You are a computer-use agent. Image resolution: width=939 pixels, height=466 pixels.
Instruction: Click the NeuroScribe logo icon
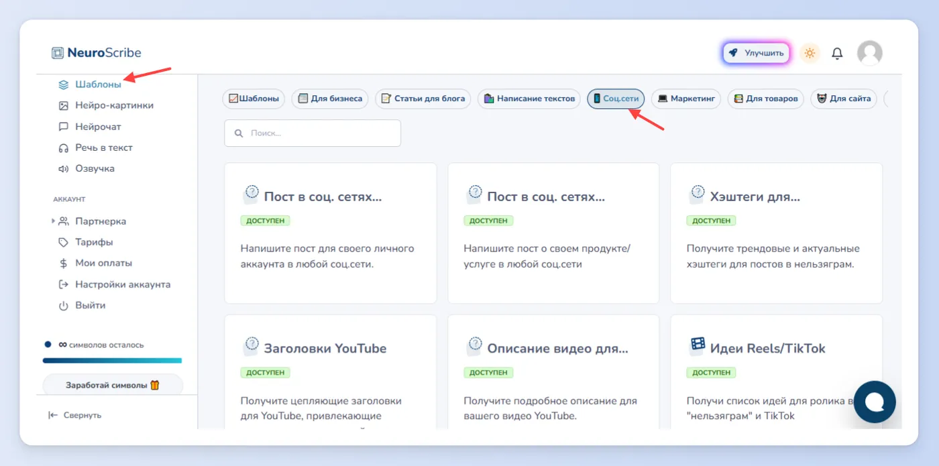58,53
